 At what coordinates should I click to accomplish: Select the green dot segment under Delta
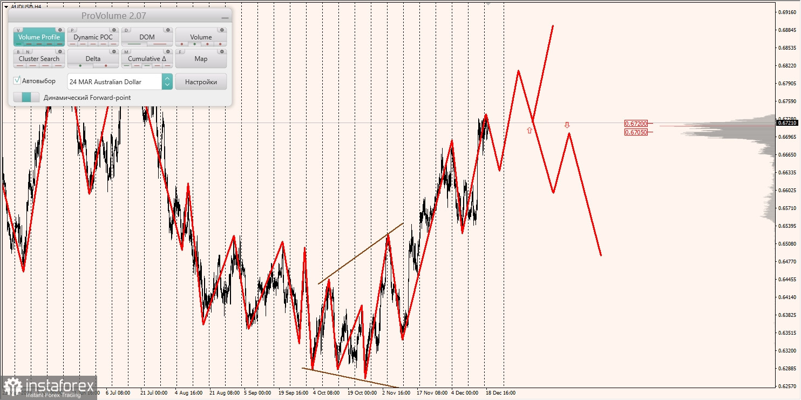tap(80, 65)
